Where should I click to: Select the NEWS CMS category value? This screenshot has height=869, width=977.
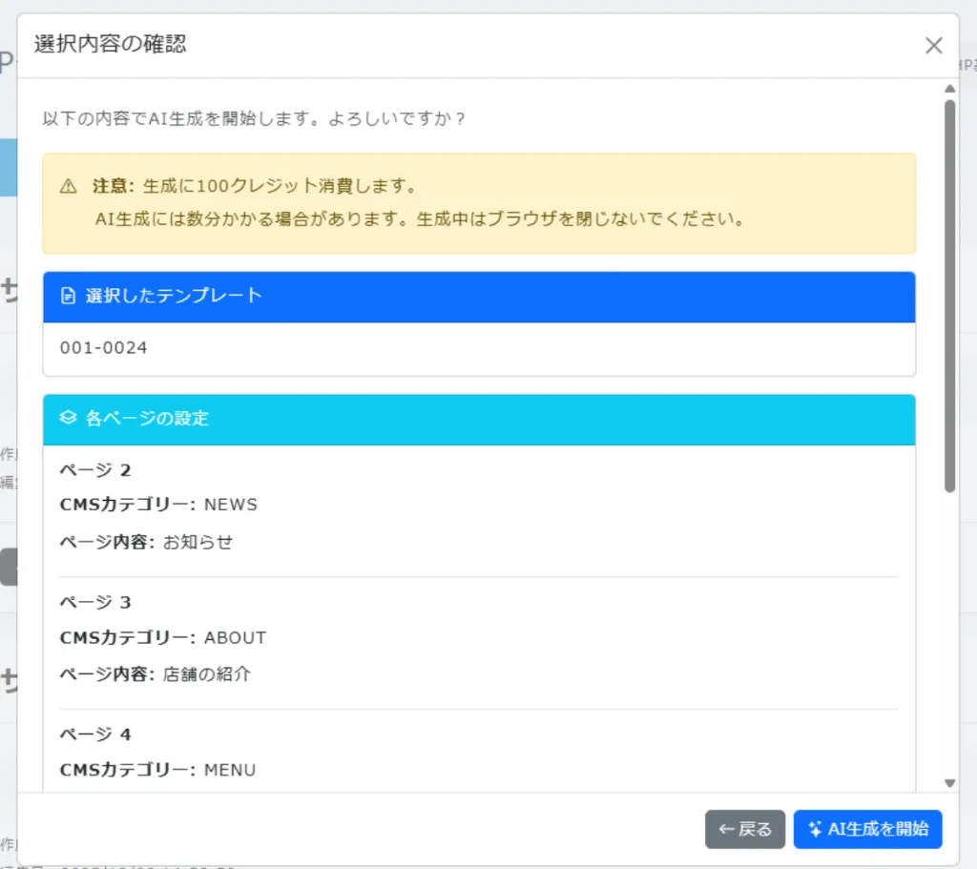point(231,505)
